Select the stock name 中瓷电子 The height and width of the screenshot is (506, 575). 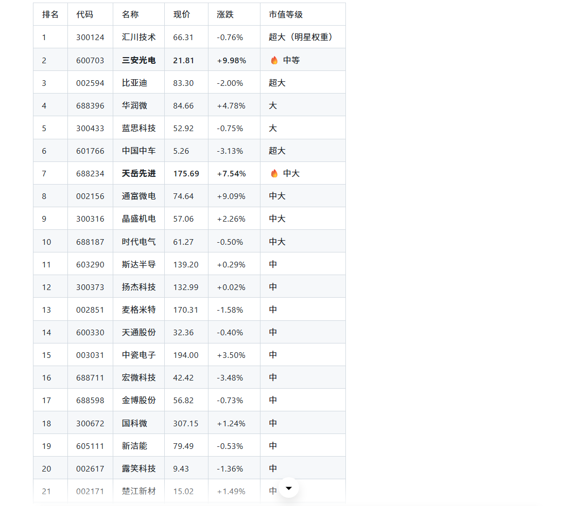coord(138,355)
